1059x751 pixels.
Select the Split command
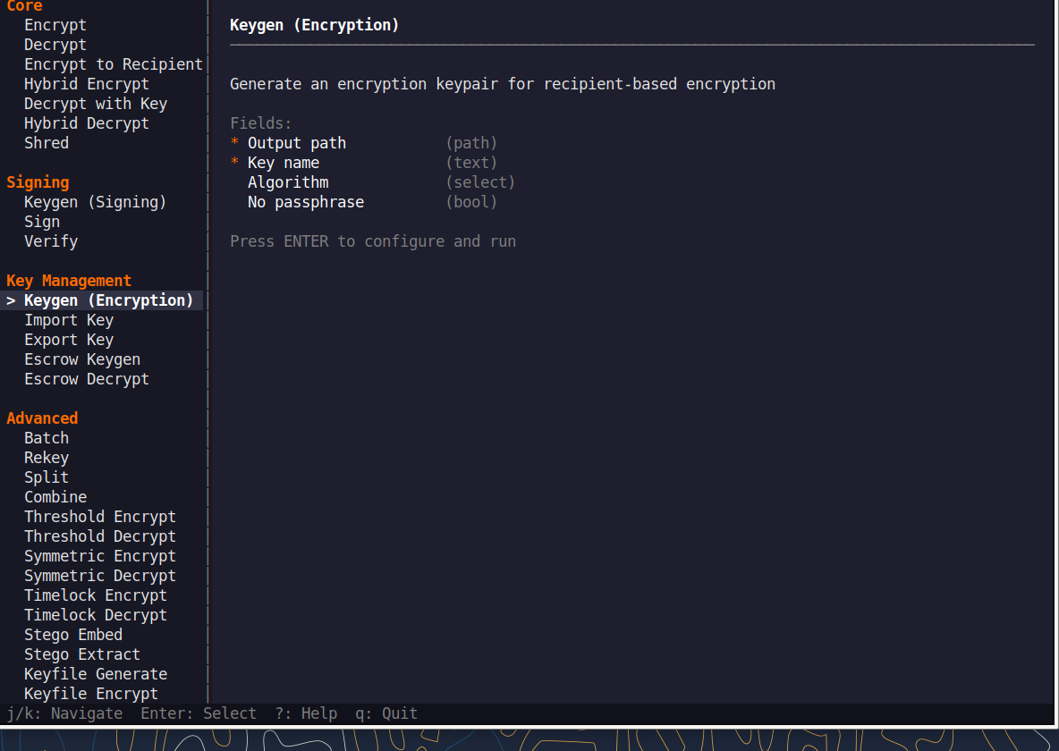pyautogui.click(x=47, y=477)
